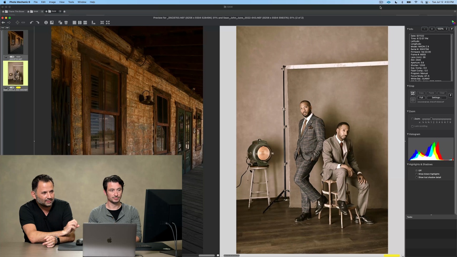This screenshot has height=257, width=457.
Task: Delete photo with trash icon
Action: [66, 22]
